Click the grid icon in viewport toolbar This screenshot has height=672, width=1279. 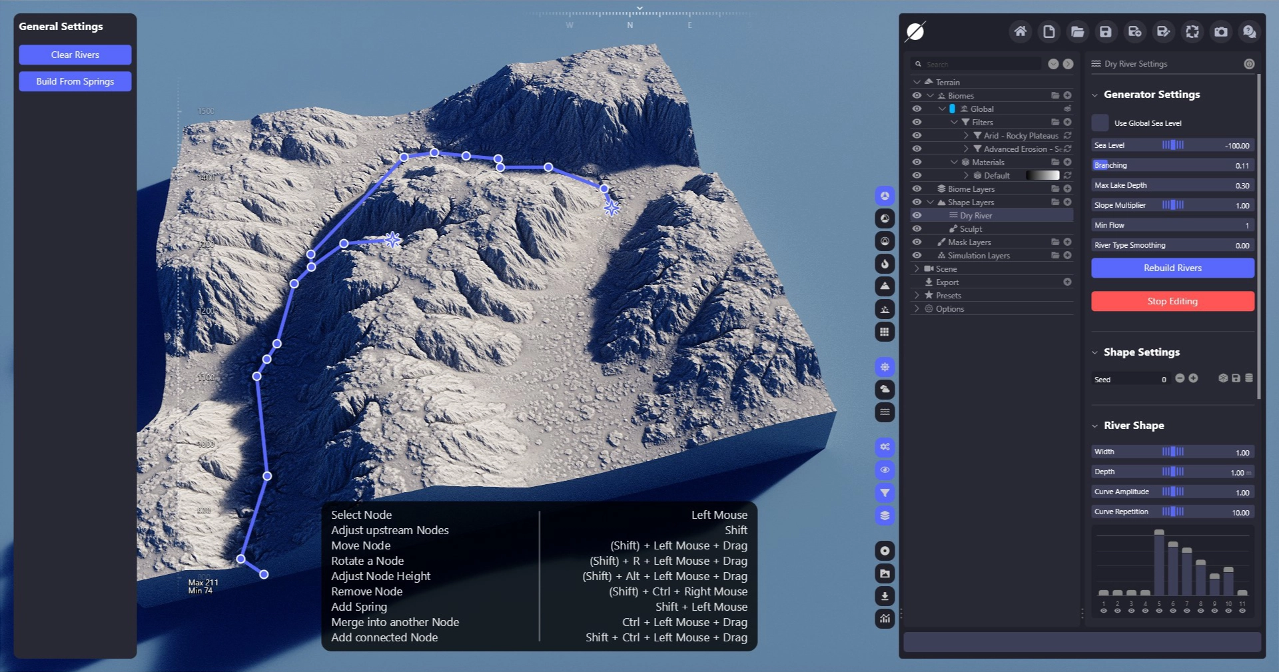pyautogui.click(x=885, y=332)
